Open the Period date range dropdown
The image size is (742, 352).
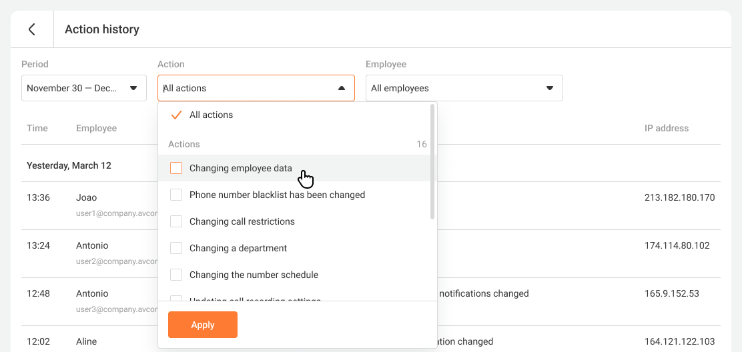pos(84,88)
